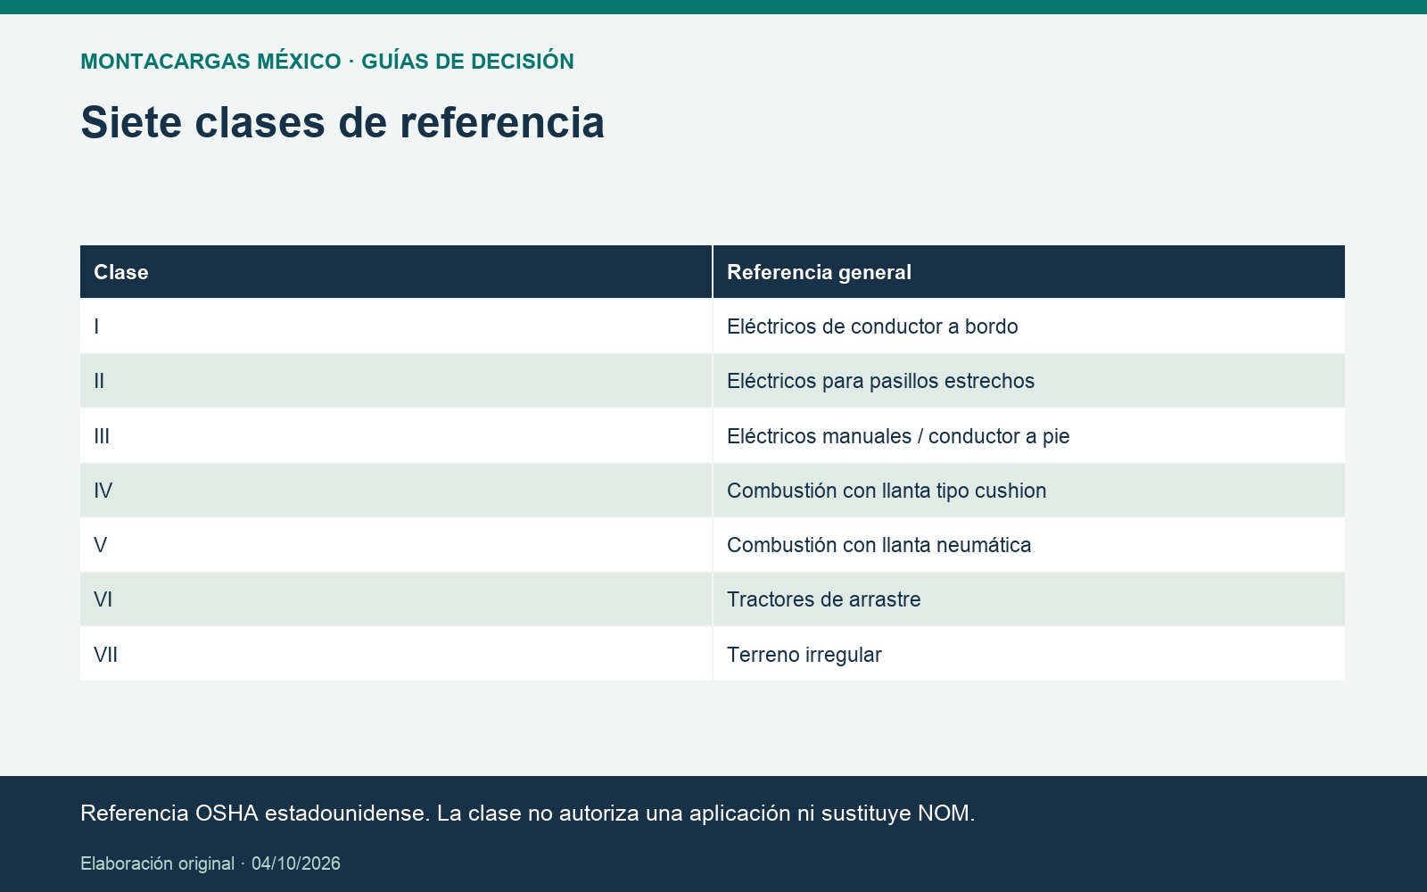Select the class 'II' cell
Image resolution: width=1427 pixels, height=892 pixels.
396,381
